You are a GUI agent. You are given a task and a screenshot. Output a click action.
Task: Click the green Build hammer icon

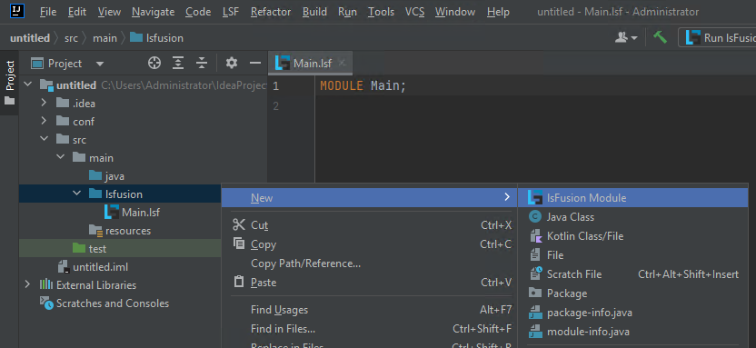660,37
